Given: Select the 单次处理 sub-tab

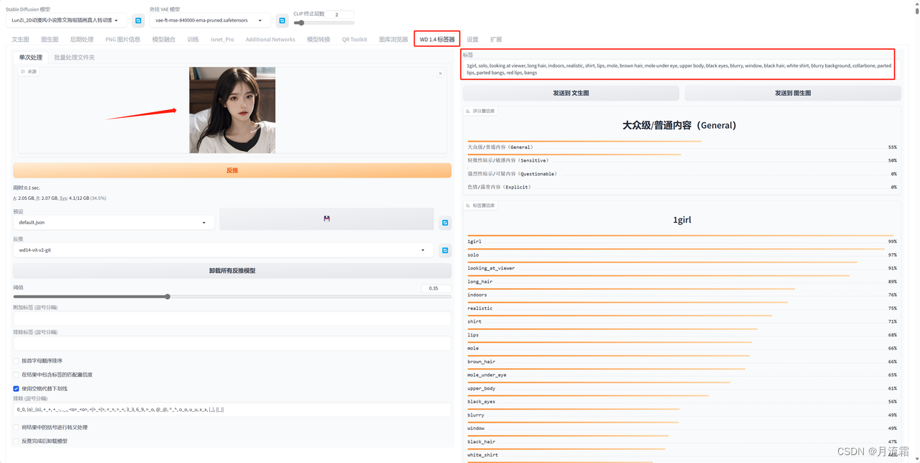Looking at the screenshot, I should point(31,58).
